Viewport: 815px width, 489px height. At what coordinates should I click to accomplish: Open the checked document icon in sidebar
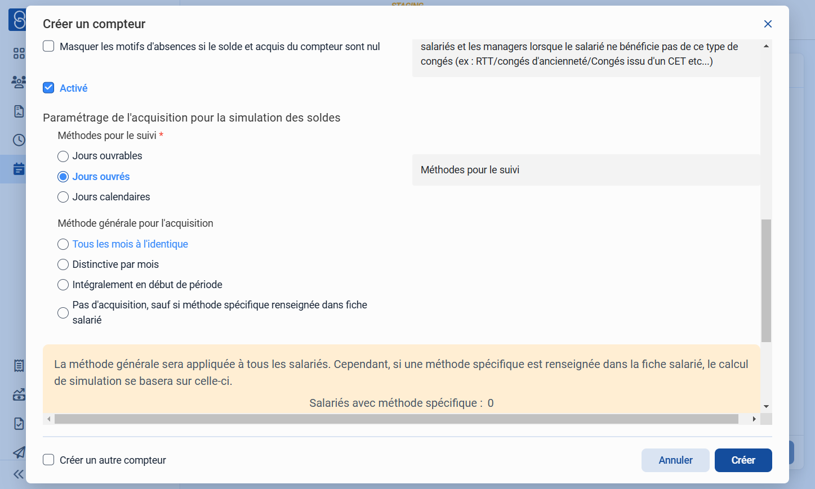pos(19,424)
